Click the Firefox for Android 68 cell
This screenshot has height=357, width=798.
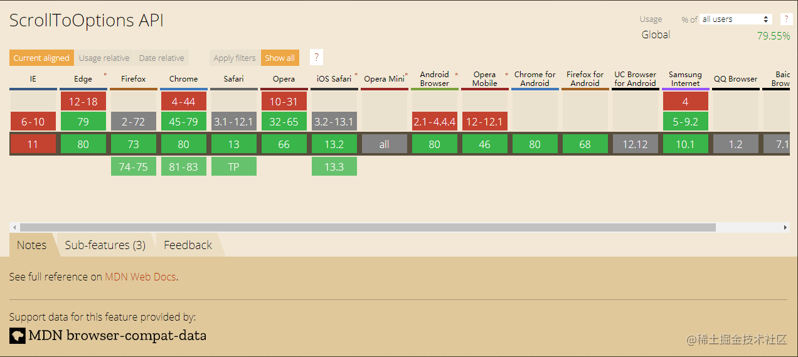[x=585, y=144]
